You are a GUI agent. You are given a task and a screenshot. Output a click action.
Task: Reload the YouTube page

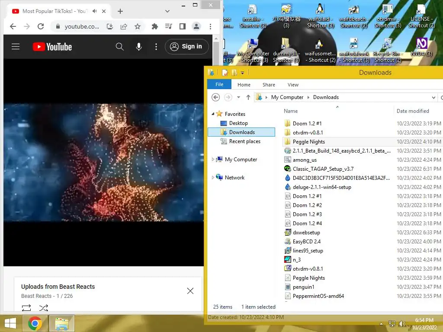[41, 26]
